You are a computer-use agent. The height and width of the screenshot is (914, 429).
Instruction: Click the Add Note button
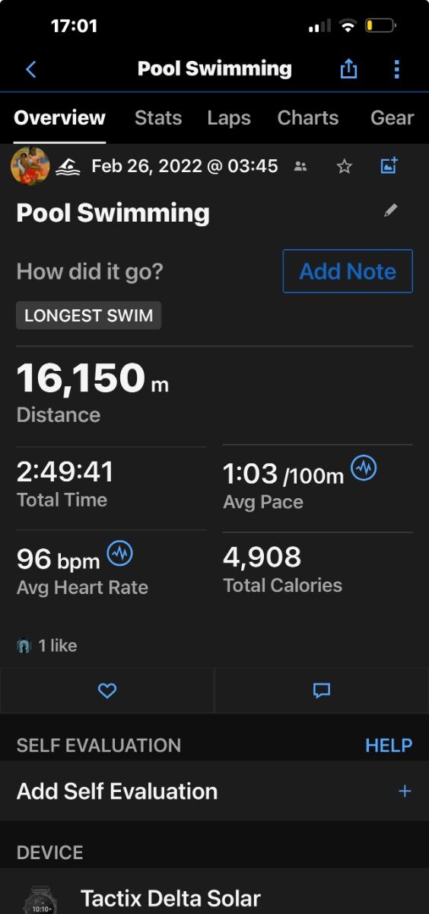click(x=348, y=271)
